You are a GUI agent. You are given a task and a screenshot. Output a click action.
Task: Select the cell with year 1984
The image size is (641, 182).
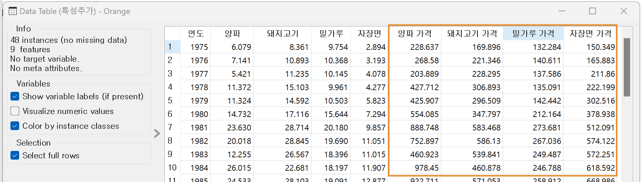(196, 168)
